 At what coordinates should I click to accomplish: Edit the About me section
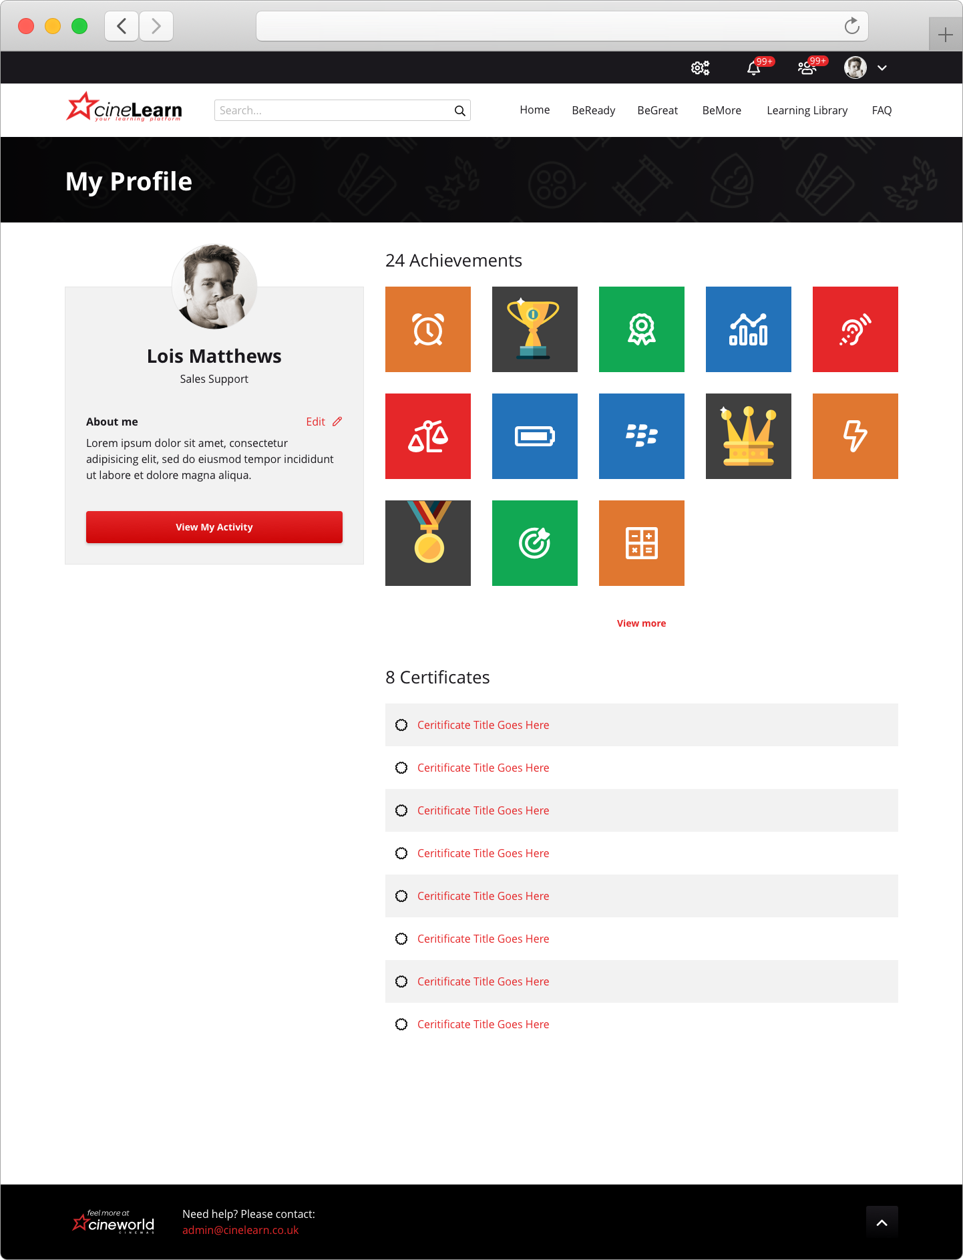coord(324,422)
